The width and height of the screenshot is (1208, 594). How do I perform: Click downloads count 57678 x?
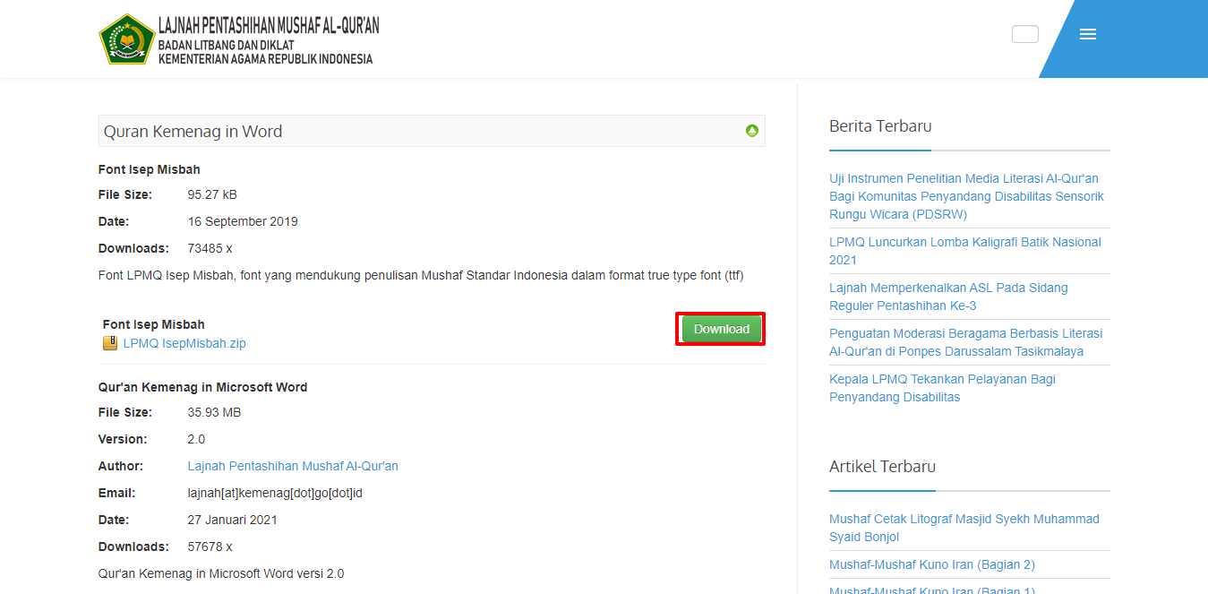coord(210,547)
